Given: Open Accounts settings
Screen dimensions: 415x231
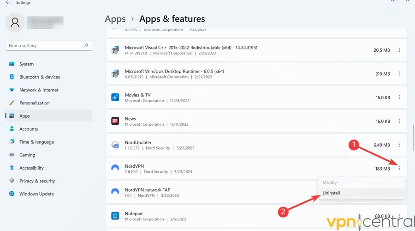Looking at the screenshot, I should 49,129.
